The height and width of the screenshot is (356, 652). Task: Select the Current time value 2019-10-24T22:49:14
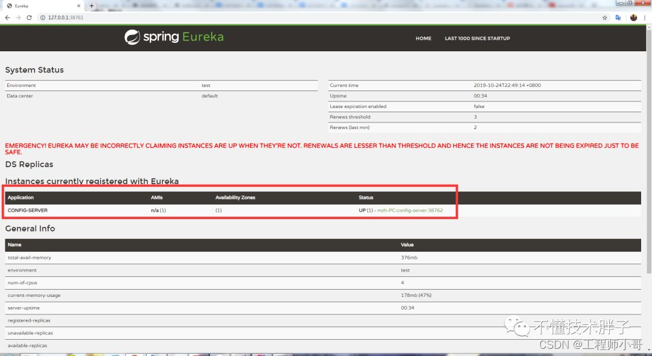(x=507, y=85)
